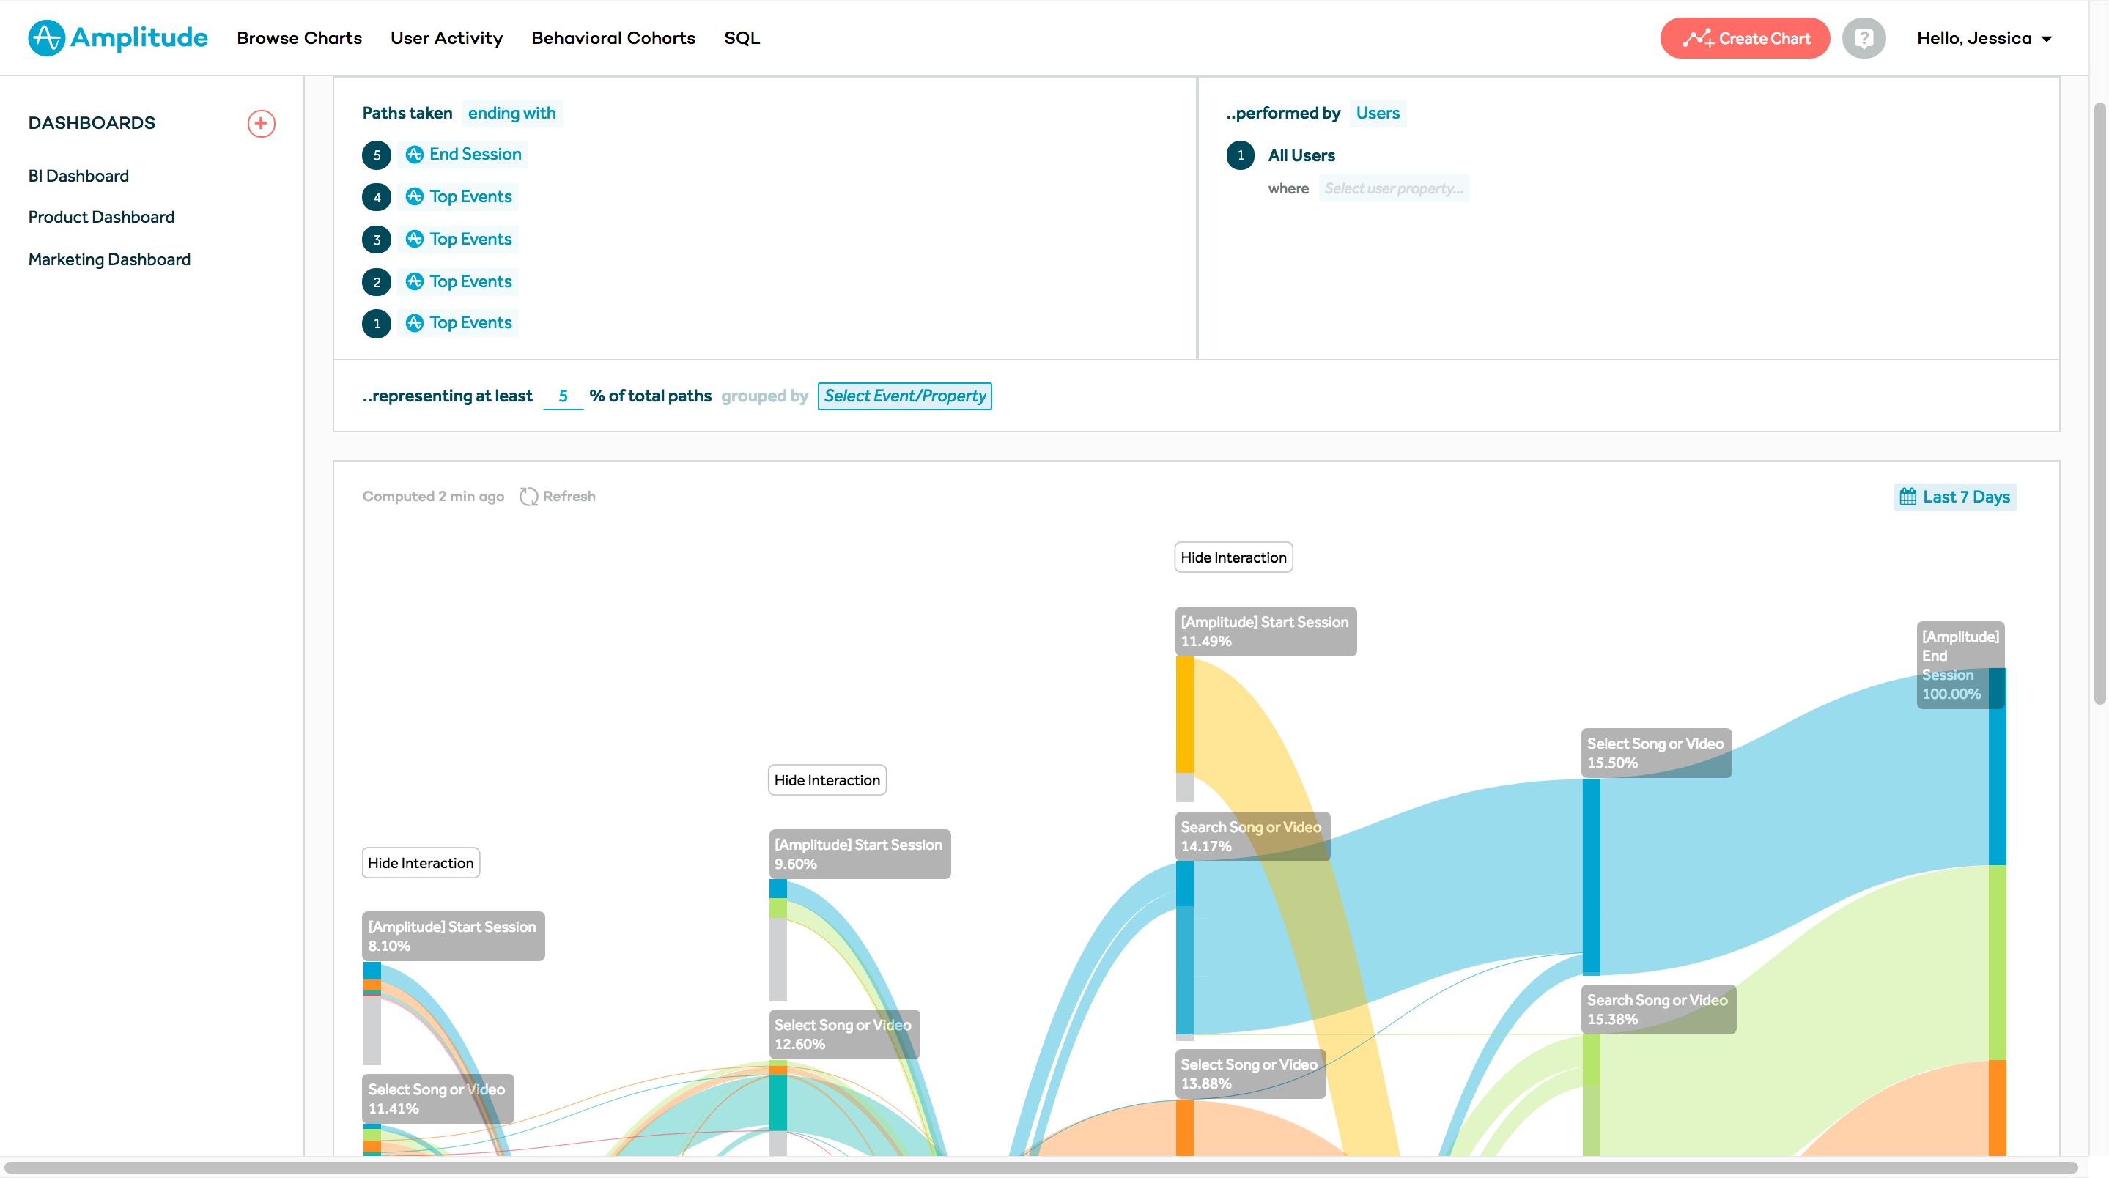2109x1178 pixels.
Task: Hide interaction above 8.10% Start Session column
Action: tap(420, 863)
